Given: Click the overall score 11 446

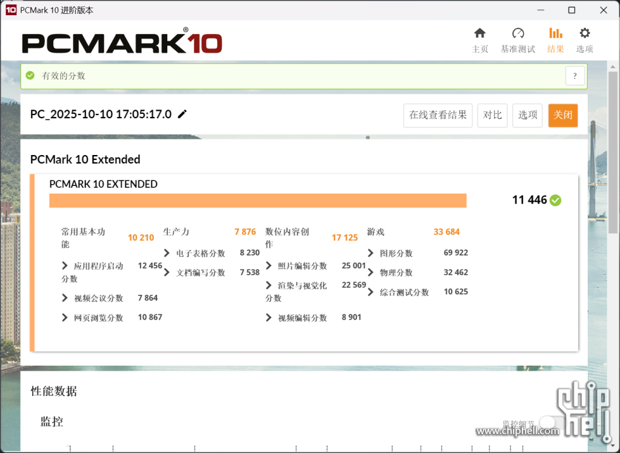Looking at the screenshot, I should (529, 200).
